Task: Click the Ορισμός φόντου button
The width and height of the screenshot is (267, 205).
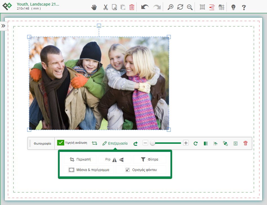Action: pos(141,170)
